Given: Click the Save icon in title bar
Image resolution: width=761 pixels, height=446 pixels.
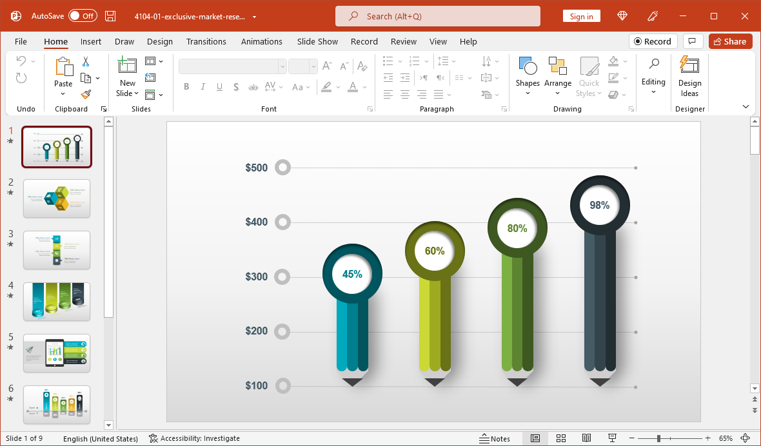Looking at the screenshot, I should point(110,16).
